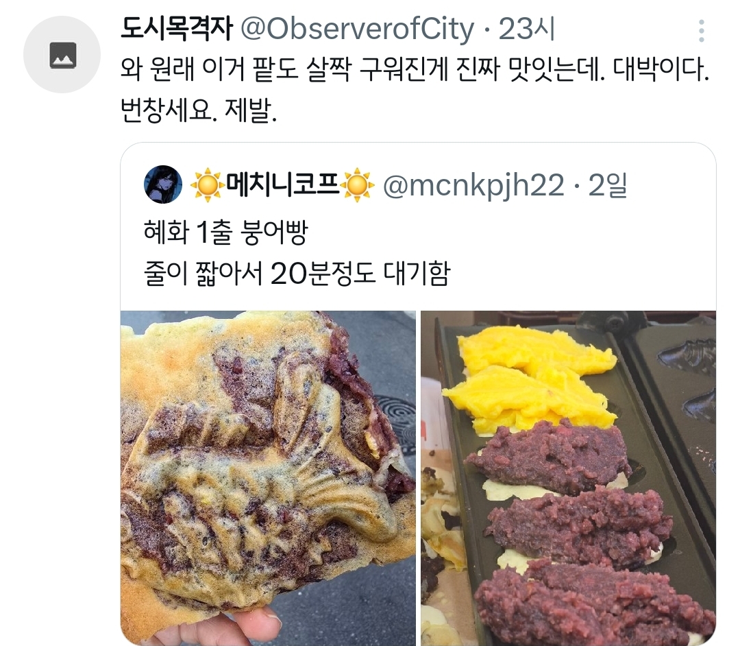View the red bean filling mold photo

click(568, 478)
